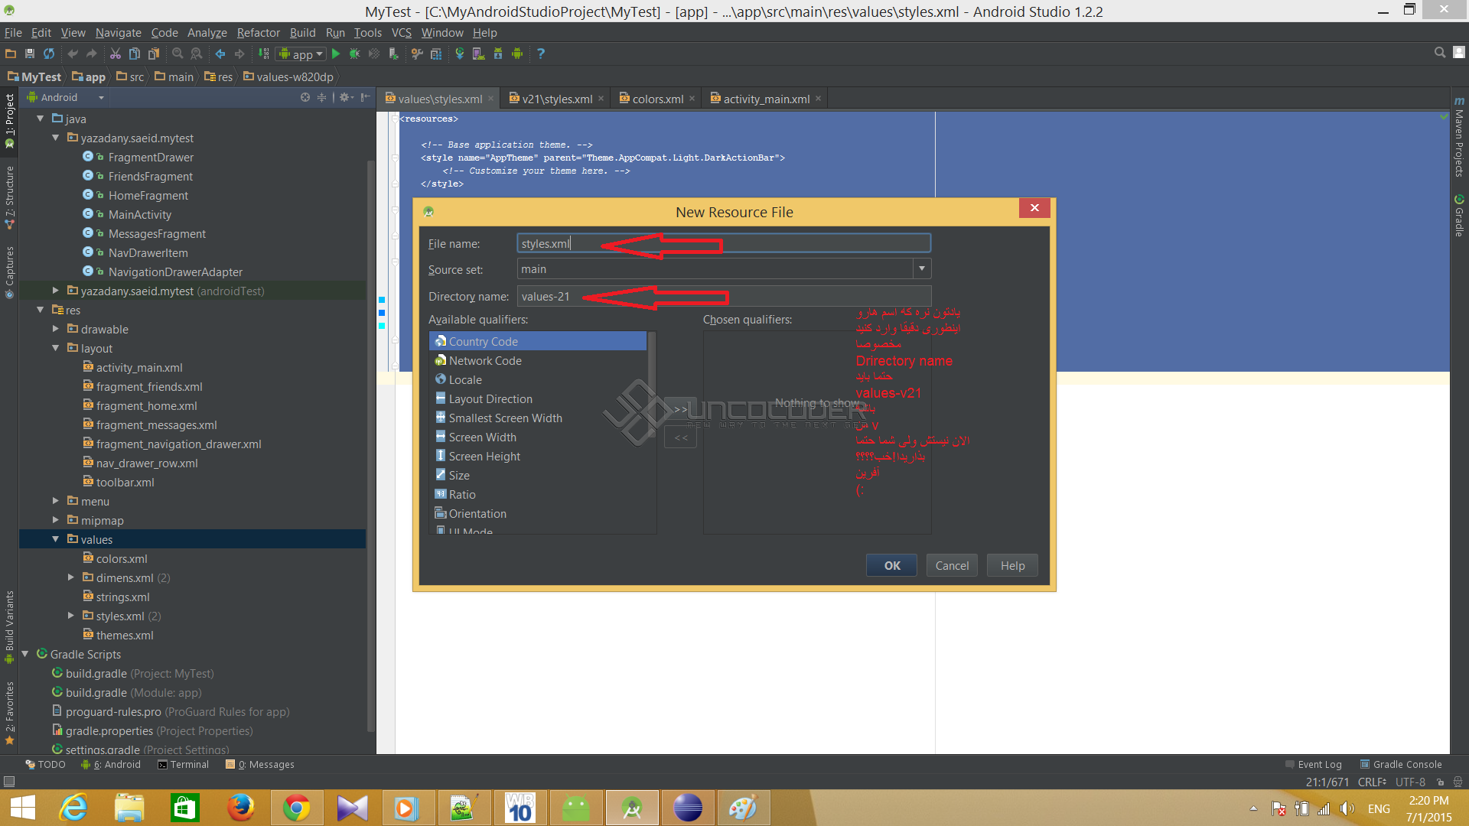Screen dimensions: 1469x826
Task: Expand the mipmap folder
Action: point(55,520)
